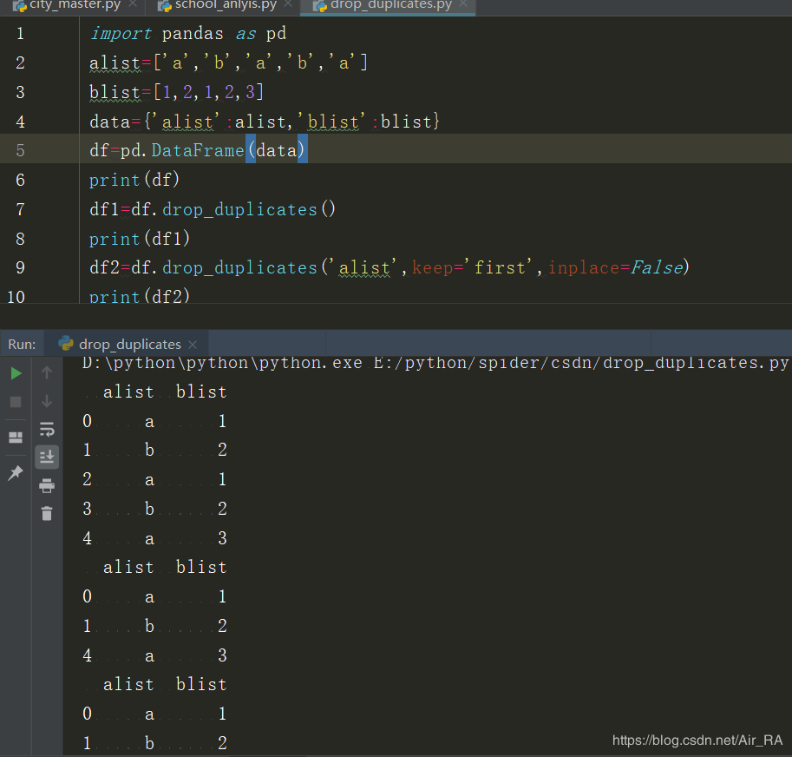Click 'first' string on line 9
792x757 pixels.
click(x=500, y=268)
